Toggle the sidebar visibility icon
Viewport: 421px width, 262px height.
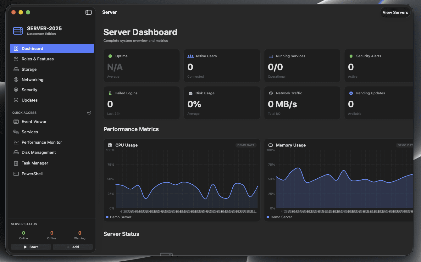click(x=89, y=12)
